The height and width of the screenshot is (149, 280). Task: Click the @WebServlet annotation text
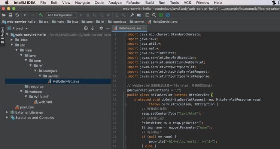pyautogui.click(x=137, y=90)
